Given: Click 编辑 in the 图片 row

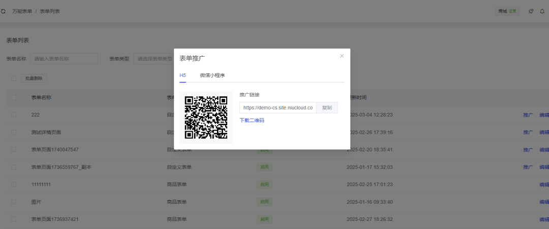Looking at the screenshot, I should click(544, 202).
